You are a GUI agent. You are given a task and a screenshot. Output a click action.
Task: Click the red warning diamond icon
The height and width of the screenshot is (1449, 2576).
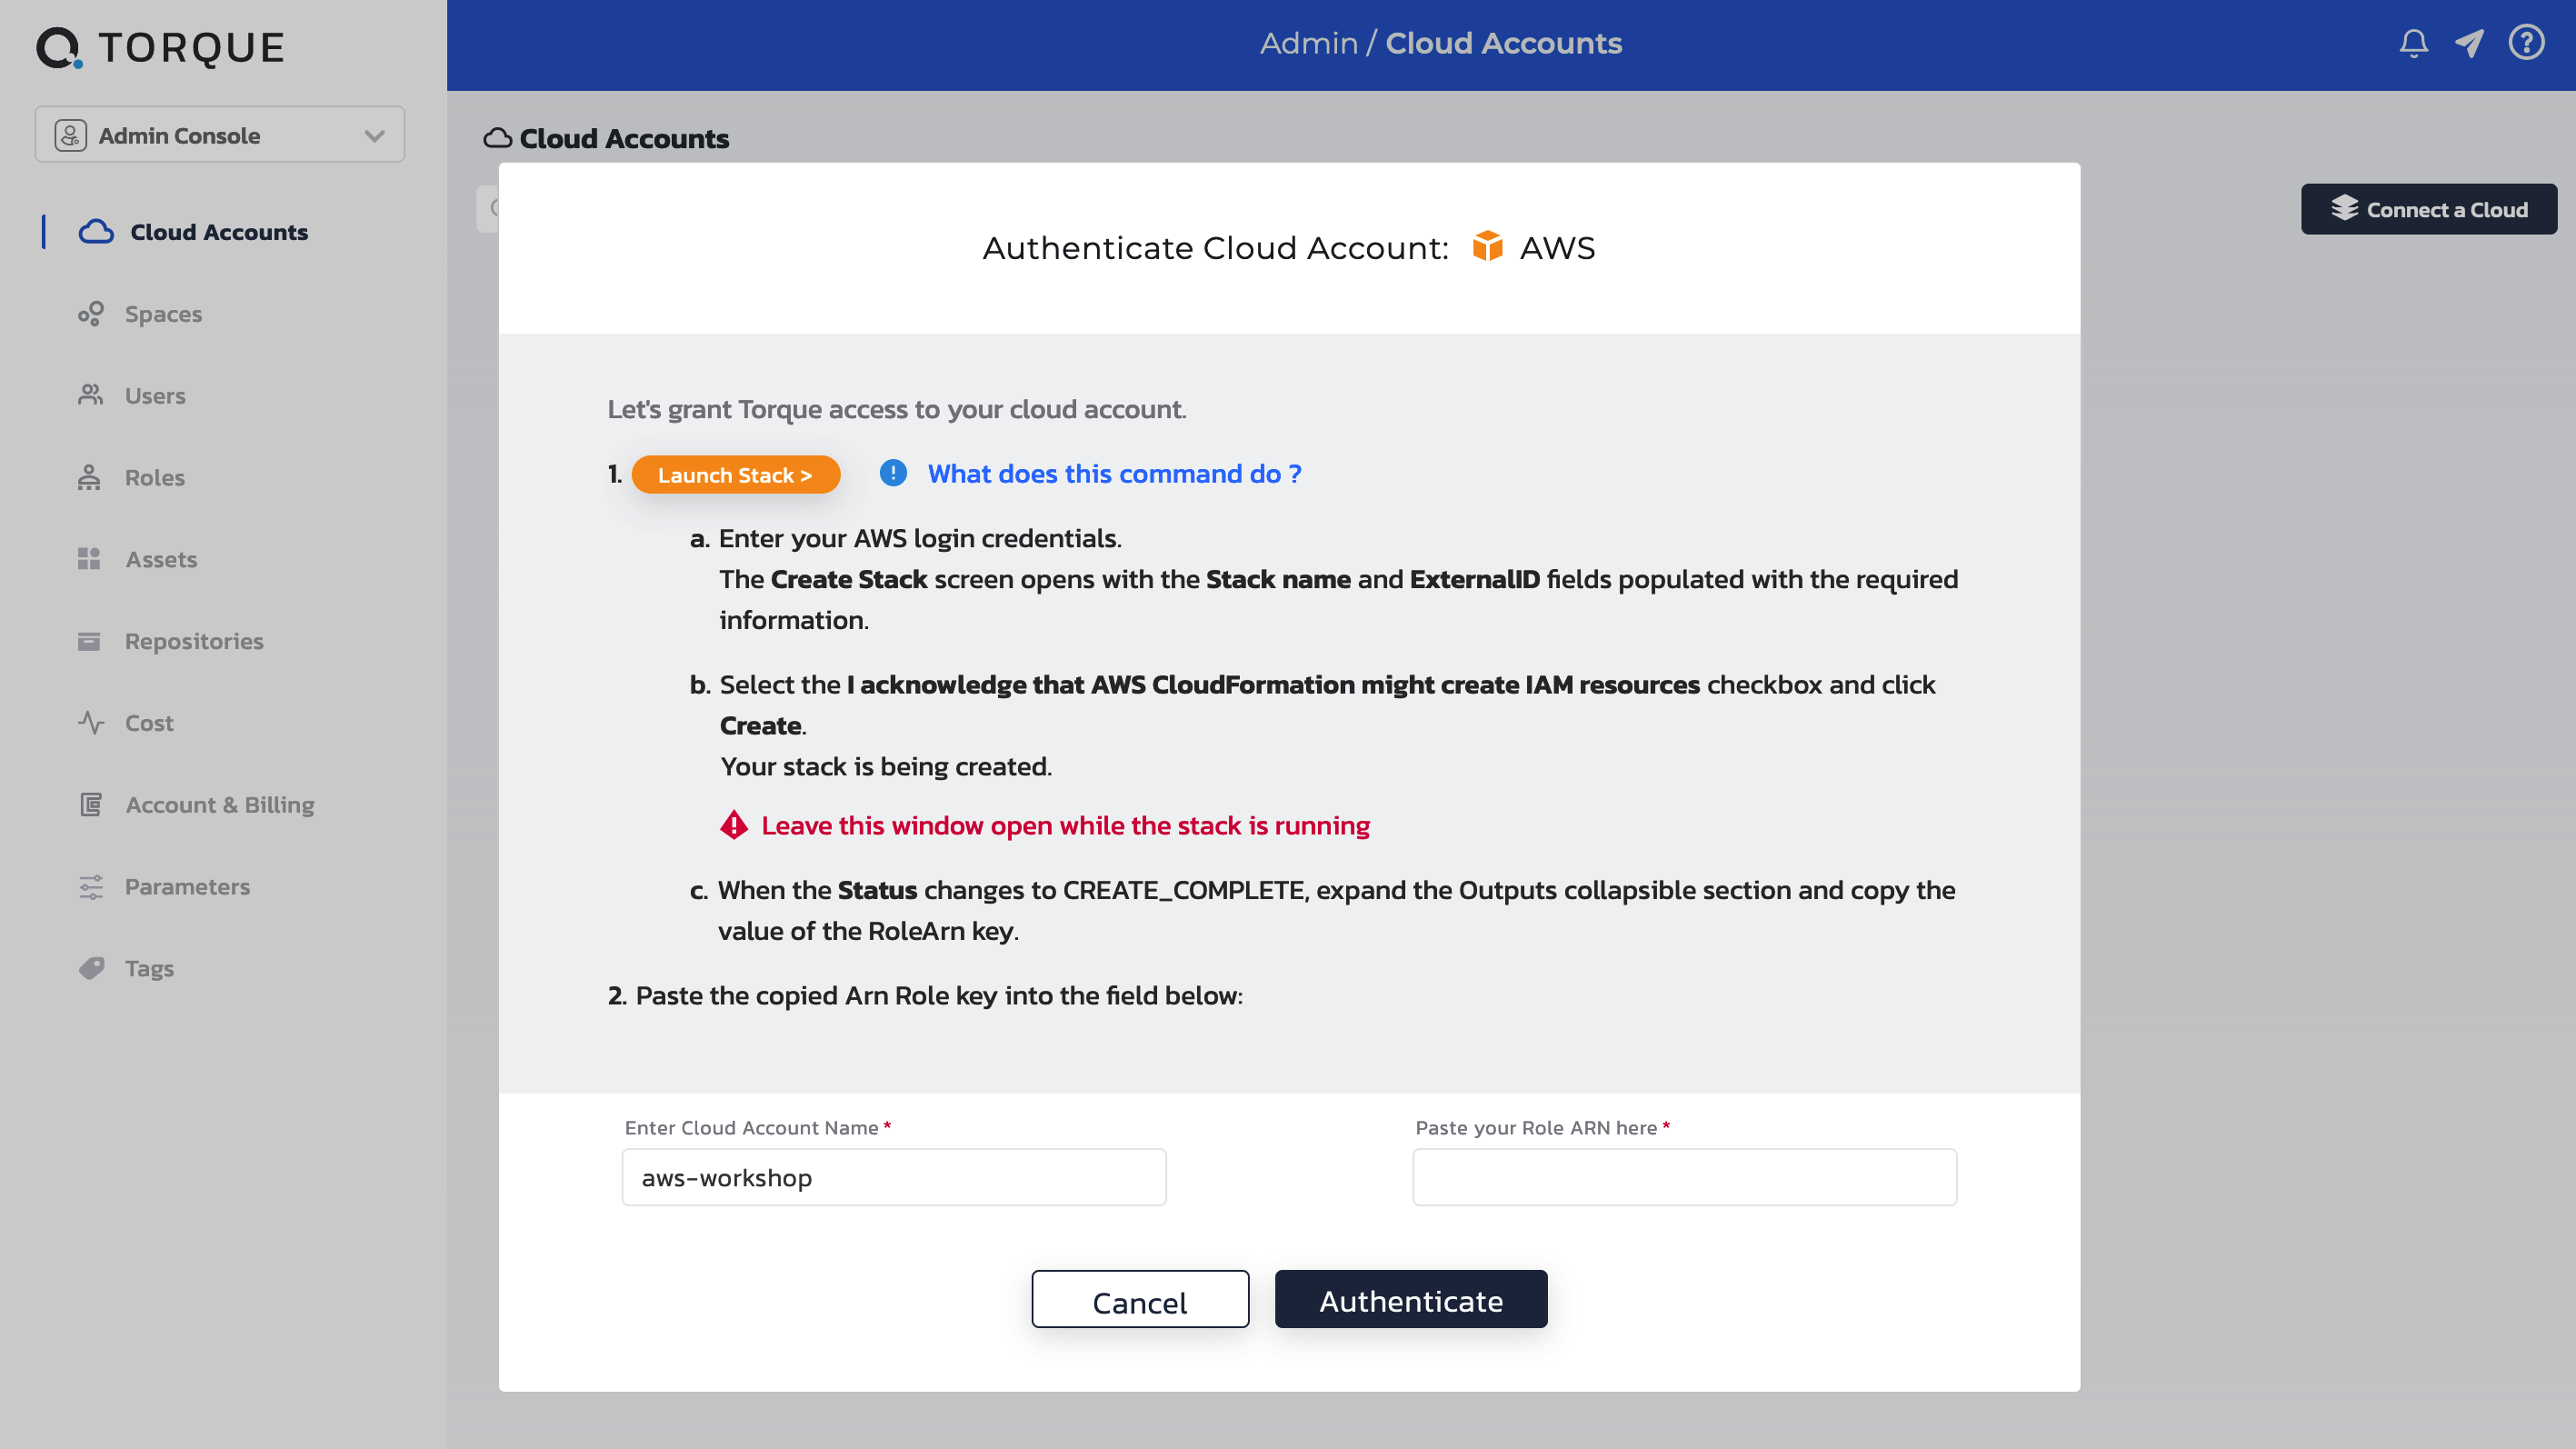(x=734, y=825)
